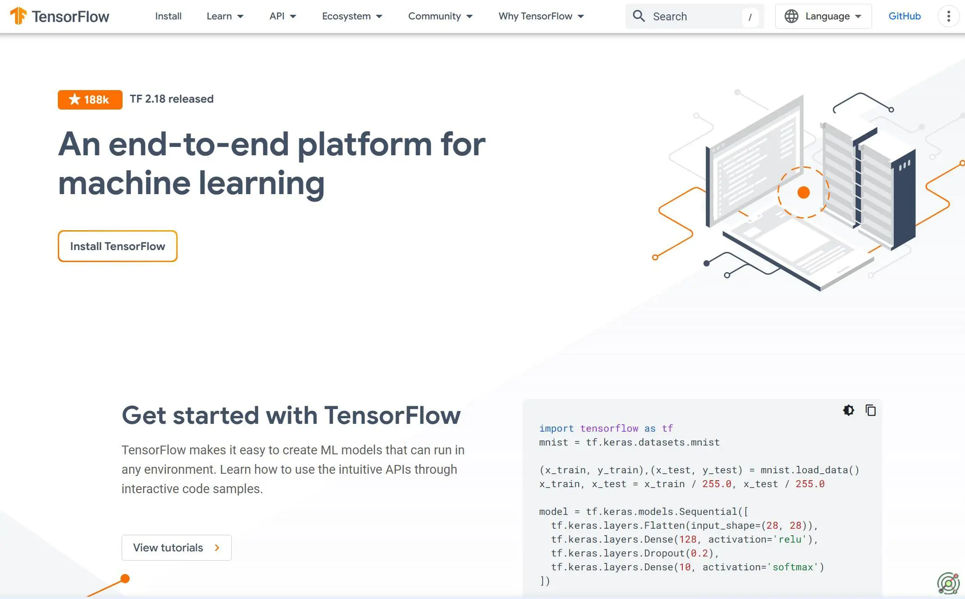Click the Dense(128, activation='relu') line
The image size is (965, 599).
[x=685, y=539]
